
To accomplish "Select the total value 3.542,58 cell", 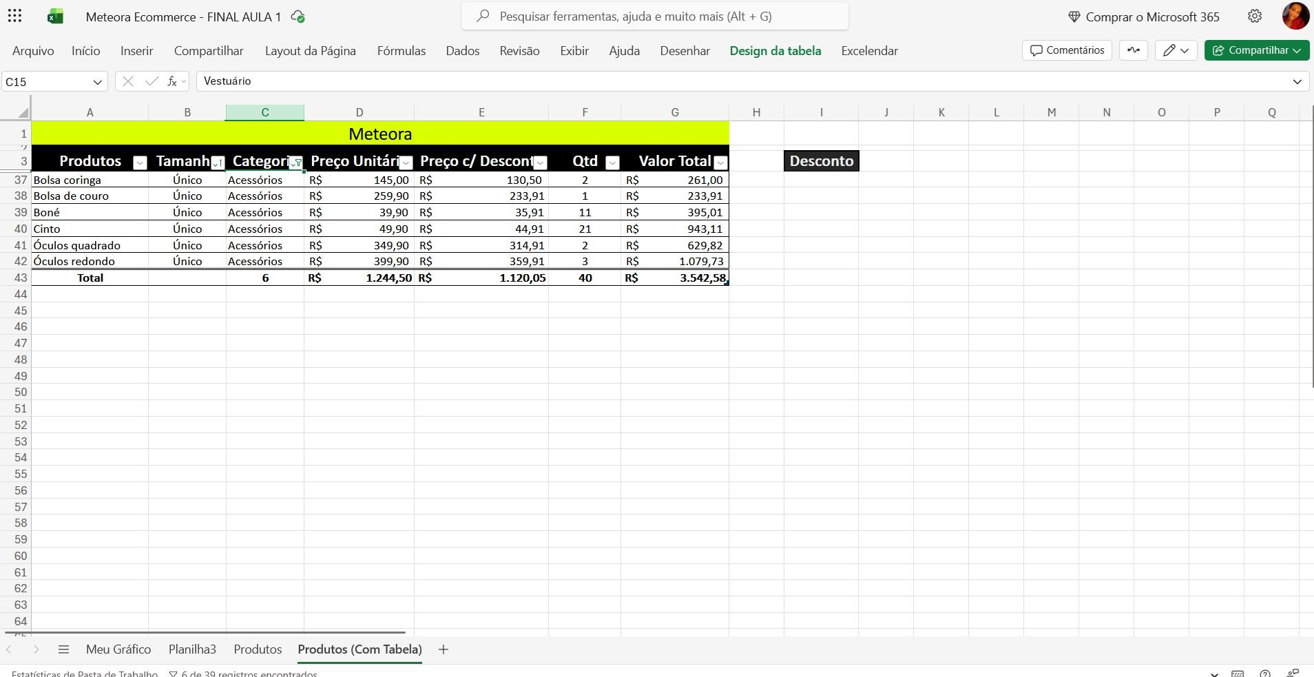I will 675,278.
